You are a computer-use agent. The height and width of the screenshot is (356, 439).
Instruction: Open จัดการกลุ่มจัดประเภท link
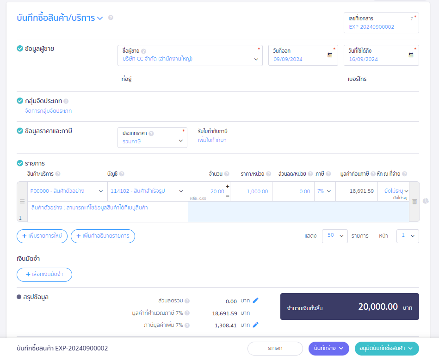click(x=48, y=111)
